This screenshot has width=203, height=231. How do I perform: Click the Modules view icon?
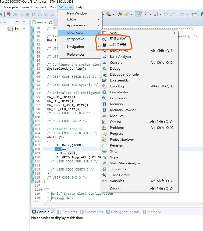(x=104, y=116)
